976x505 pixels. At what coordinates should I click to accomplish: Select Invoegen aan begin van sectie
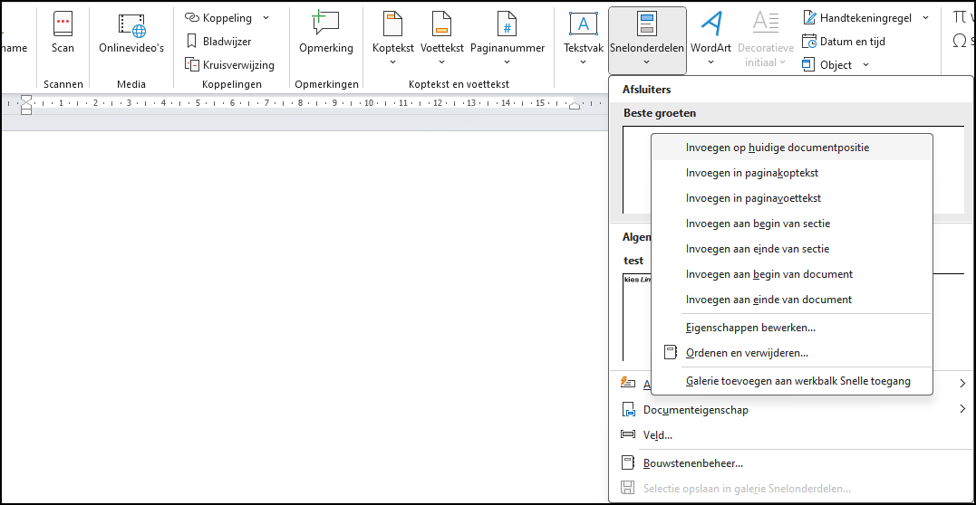[x=792, y=224]
